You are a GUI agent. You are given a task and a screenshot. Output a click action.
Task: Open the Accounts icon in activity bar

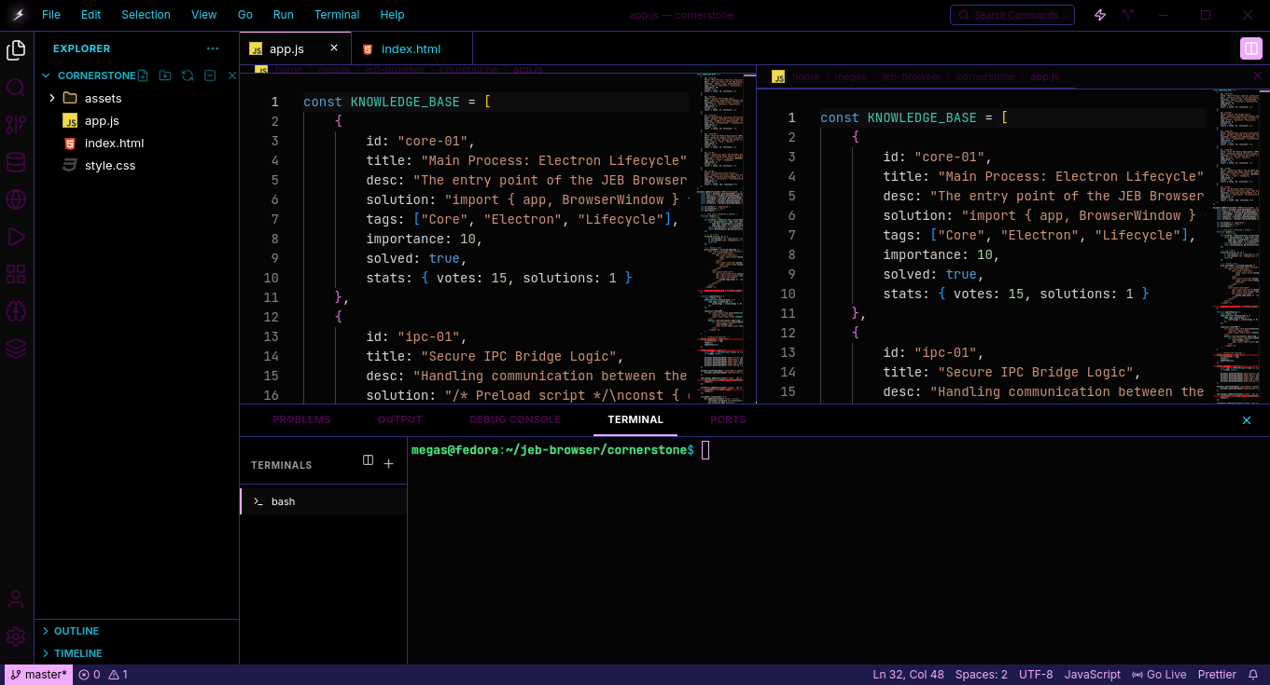16,599
